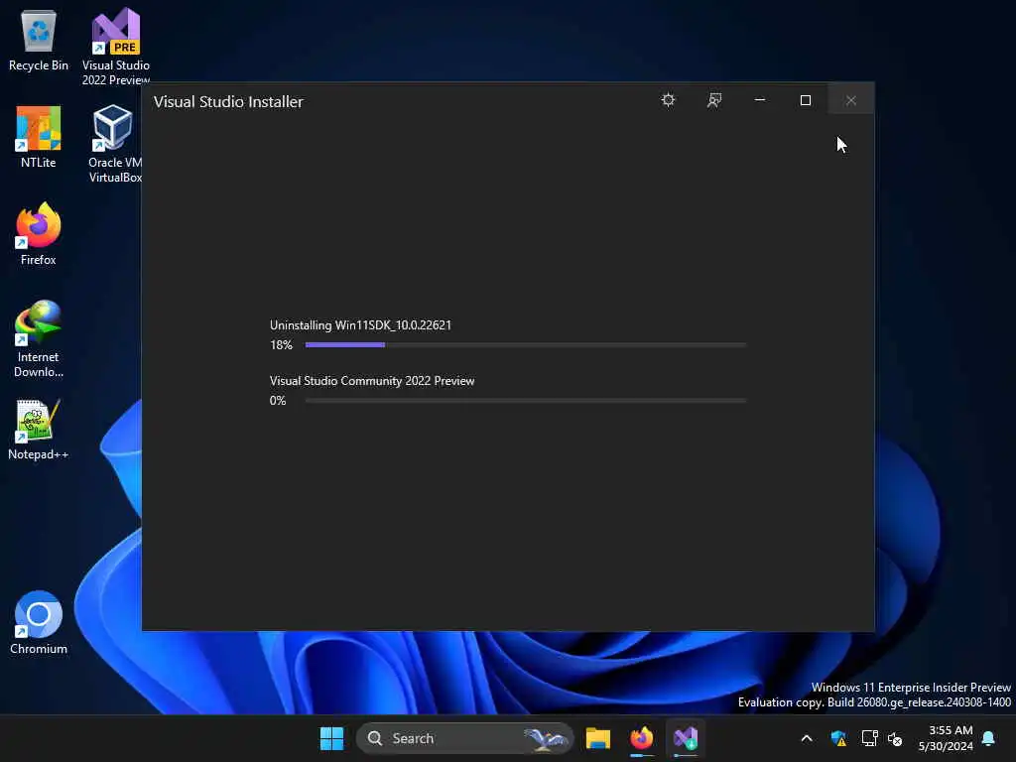
Task: Select the Oracle VM VirtualBox desktop shortcut
Action: tap(115, 144)
